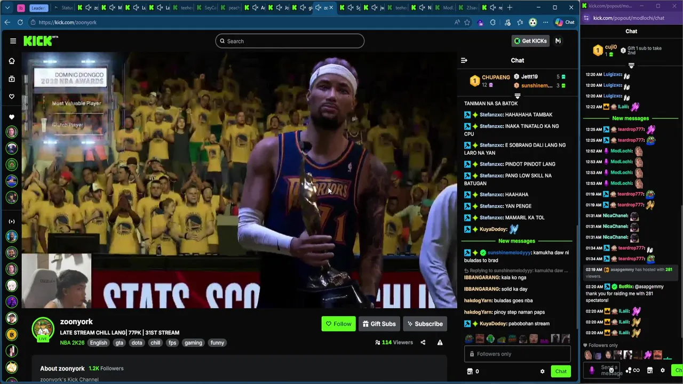Open the shop icon below Followers only box
Viewport: 683px width, 384px height.
470,371
